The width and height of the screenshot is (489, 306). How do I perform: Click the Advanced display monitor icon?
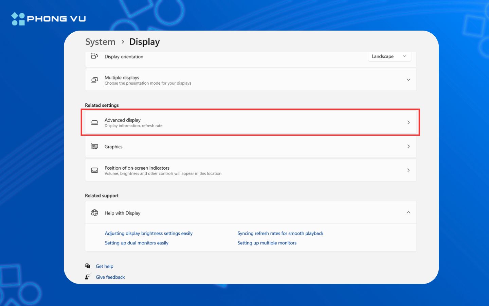pos(94,122)
